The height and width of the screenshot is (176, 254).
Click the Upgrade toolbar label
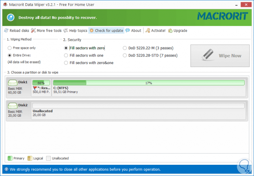click(x=180, y=30)
